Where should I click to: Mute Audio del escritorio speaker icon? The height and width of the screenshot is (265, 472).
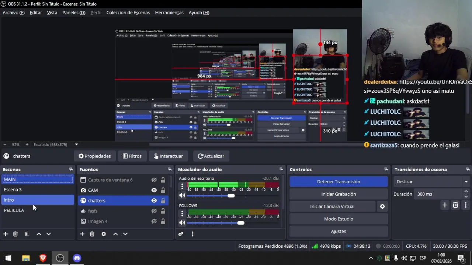tap(182, 195)
